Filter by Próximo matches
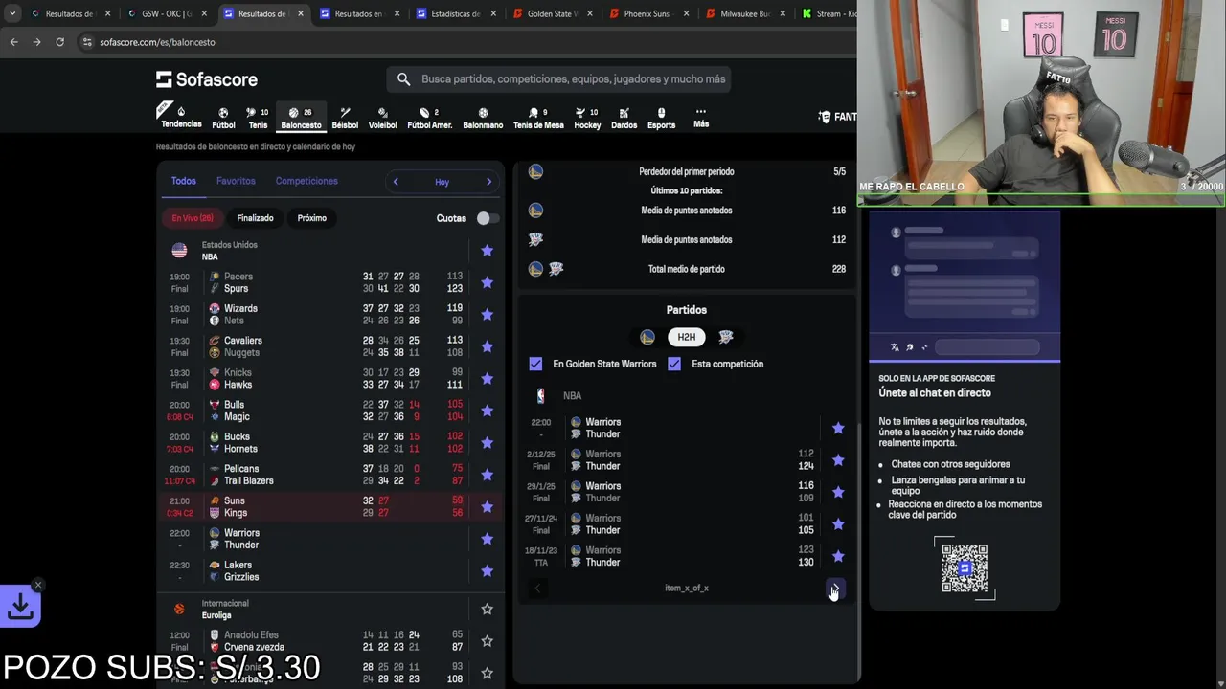1226x689 pixels. [312, 218]
